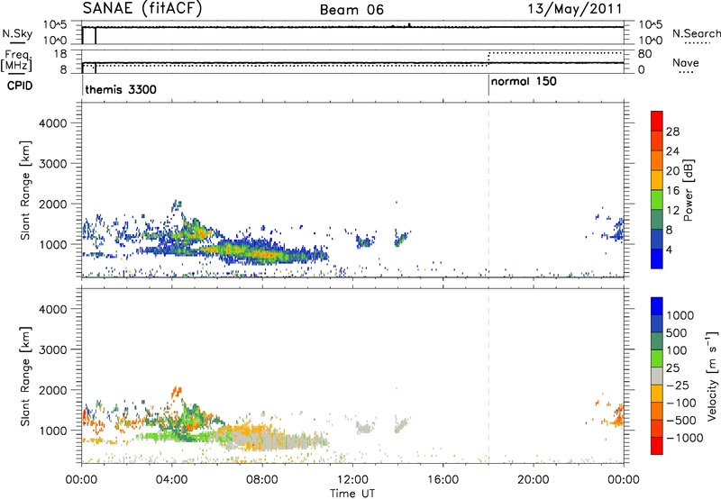This screenshot has height=499, width=721.
Task: Click the "28" value on Power colorbar
Action: tap(672, 132)
